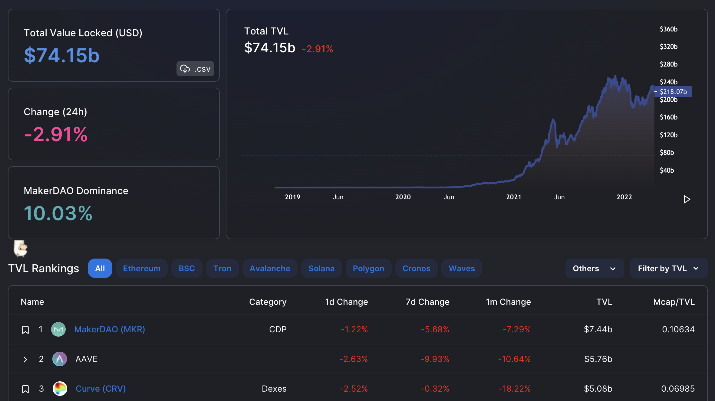Select the Ethereum chain tab
The height and width of the screenshot is (401, 715).
tap(142, 269)
